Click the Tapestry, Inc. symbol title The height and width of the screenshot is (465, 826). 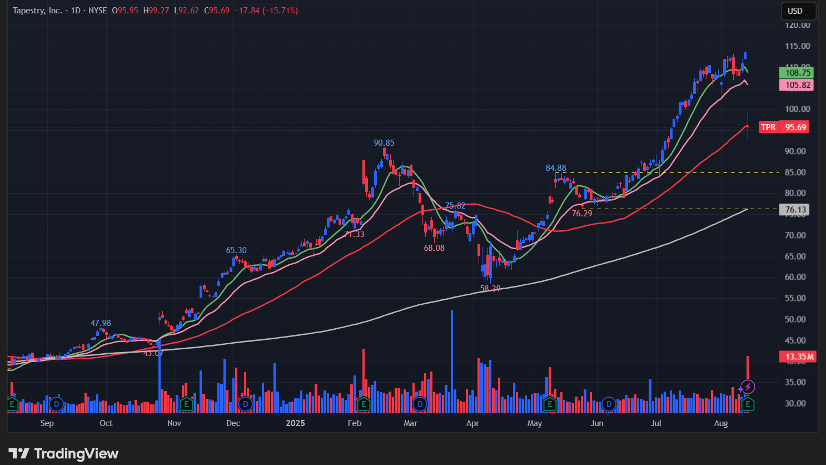click(x=37, y=11)
